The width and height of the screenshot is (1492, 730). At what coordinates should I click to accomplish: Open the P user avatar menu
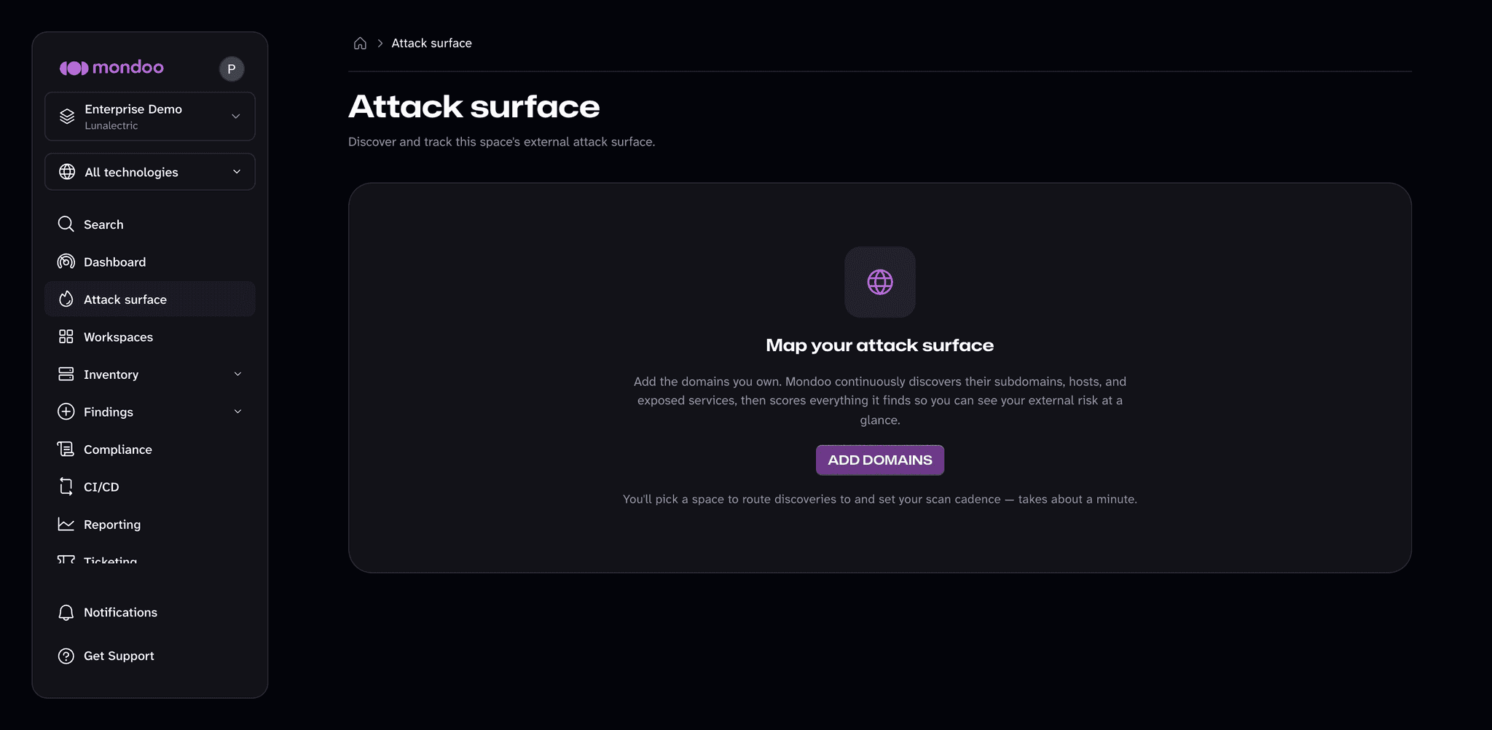tap(232, 69)
